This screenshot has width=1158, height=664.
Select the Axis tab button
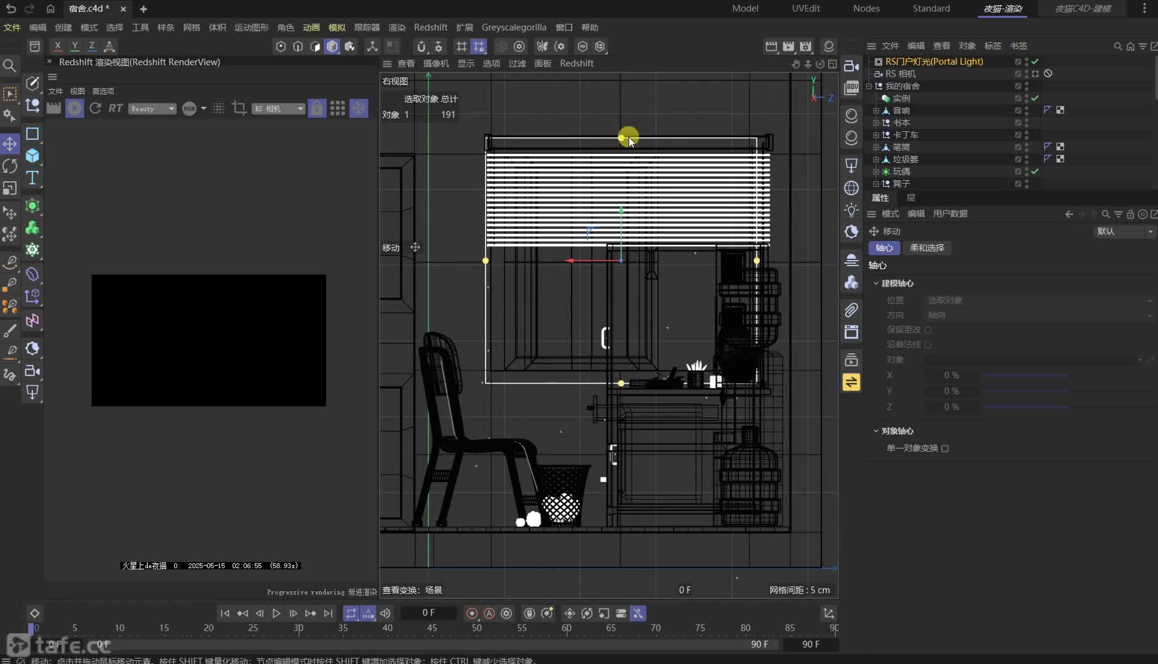point(884,248)
